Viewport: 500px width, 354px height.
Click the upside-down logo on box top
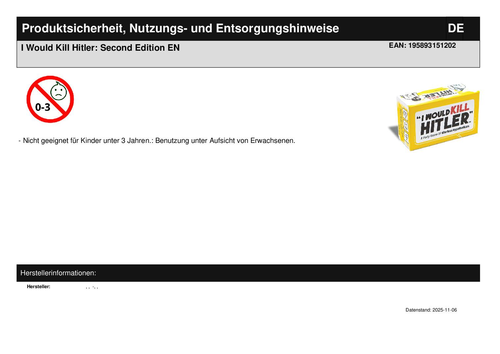pos(439,93)
